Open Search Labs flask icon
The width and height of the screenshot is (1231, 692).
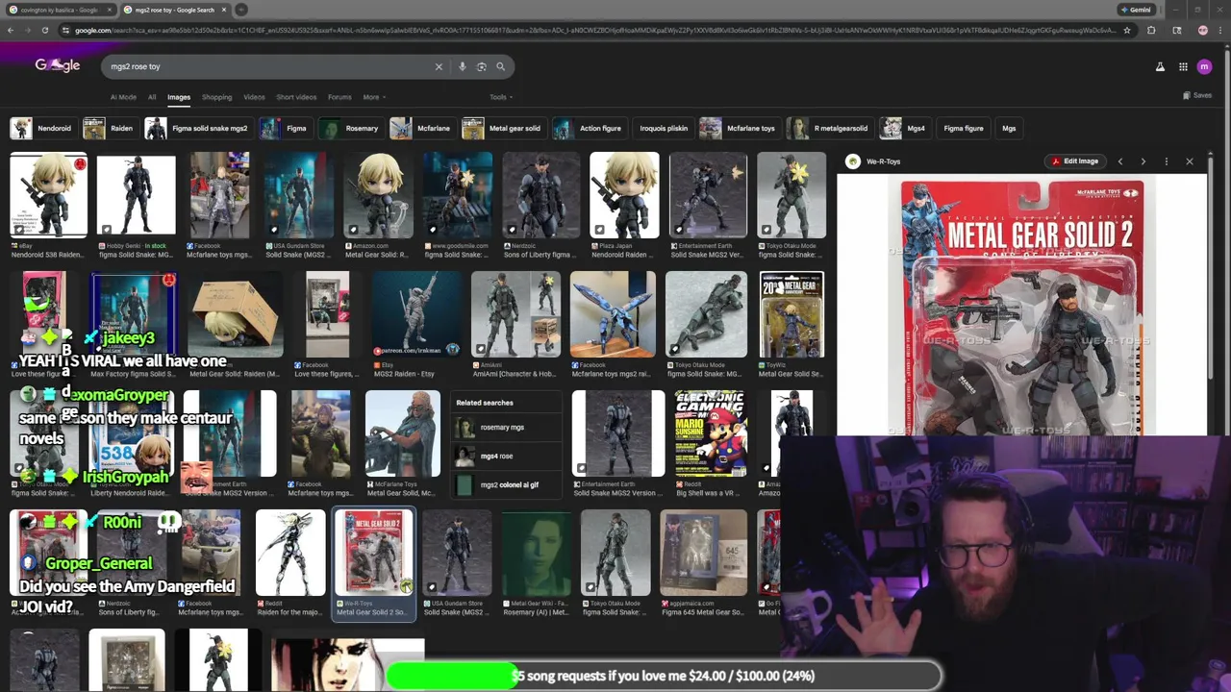coord(1160,66)
